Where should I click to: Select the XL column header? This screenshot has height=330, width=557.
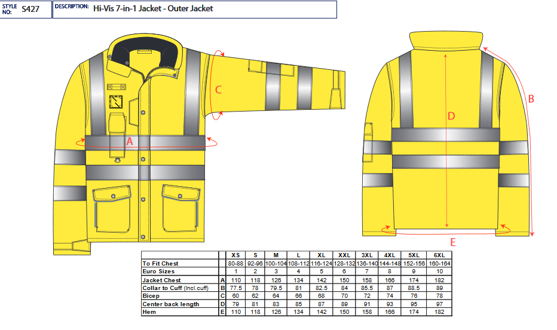point(322,255)
